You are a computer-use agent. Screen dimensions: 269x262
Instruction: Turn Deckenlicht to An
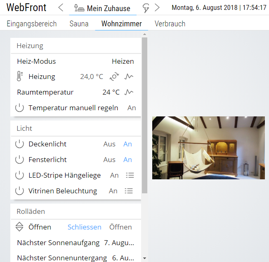(x=127, y=144)
